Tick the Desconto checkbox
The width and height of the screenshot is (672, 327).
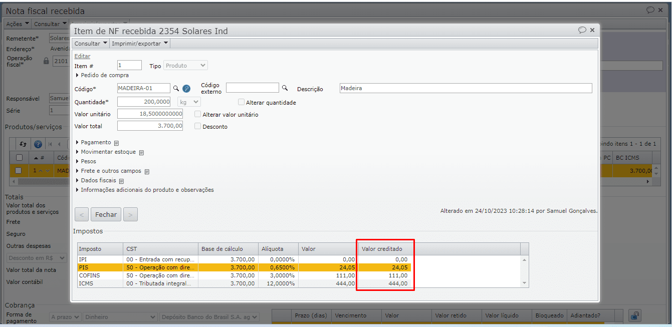(198, 126)
